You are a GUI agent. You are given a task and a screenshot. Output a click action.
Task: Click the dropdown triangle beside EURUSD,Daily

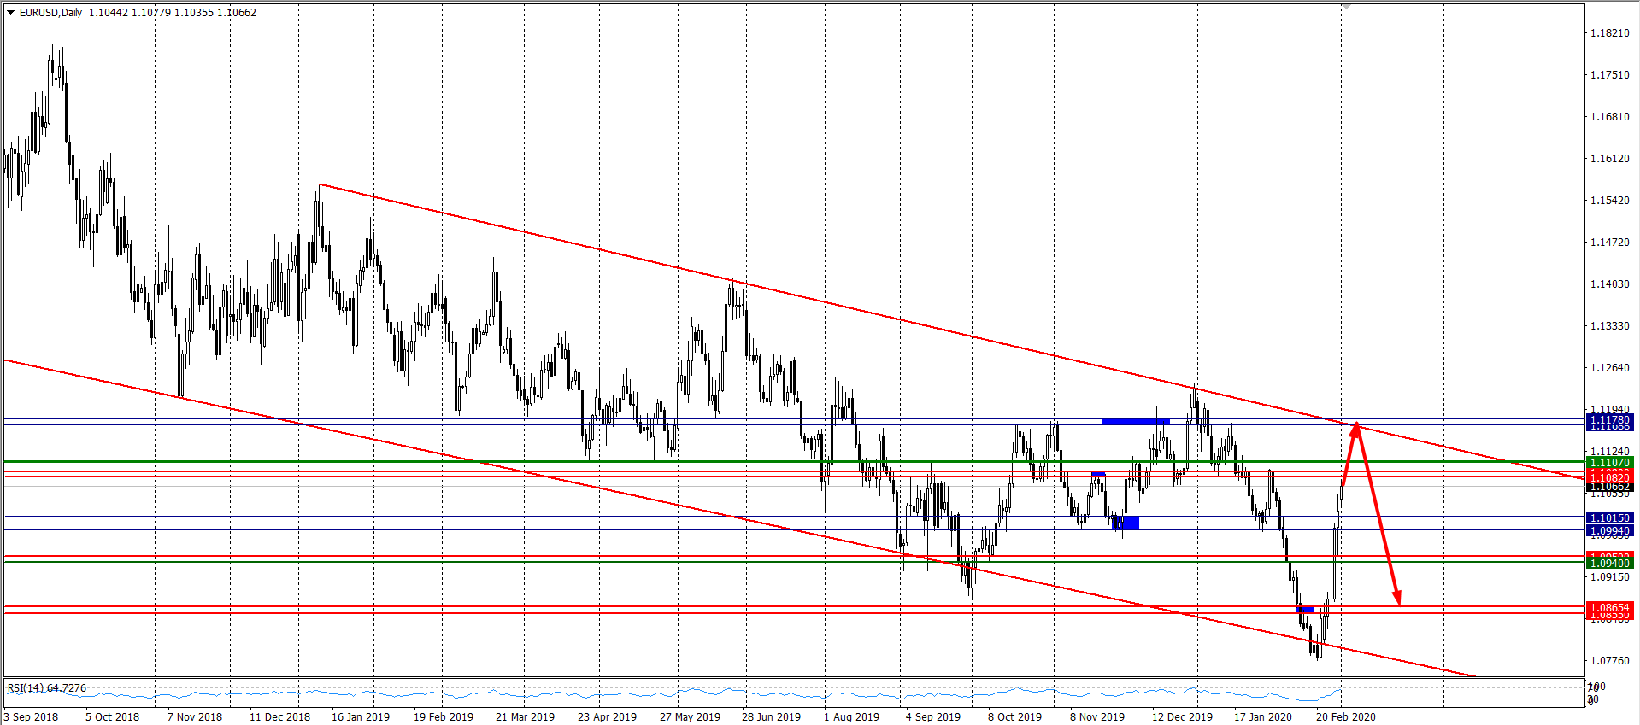coord(11,13)
